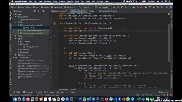Open the Event Log
The width and height of the screenshot is (182, 102).
tap(164, 92)
